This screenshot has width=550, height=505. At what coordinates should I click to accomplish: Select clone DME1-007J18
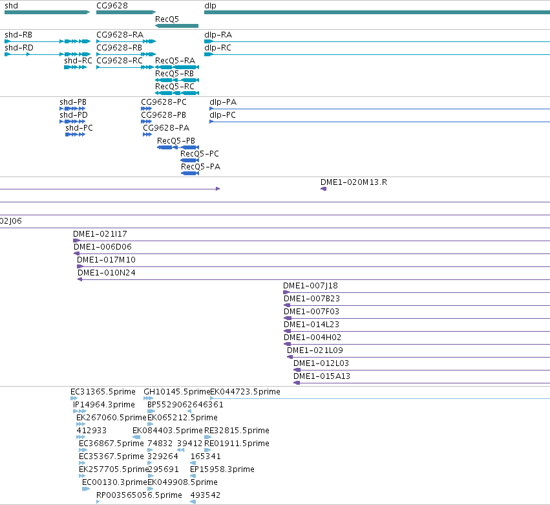(x=310, y=286)
